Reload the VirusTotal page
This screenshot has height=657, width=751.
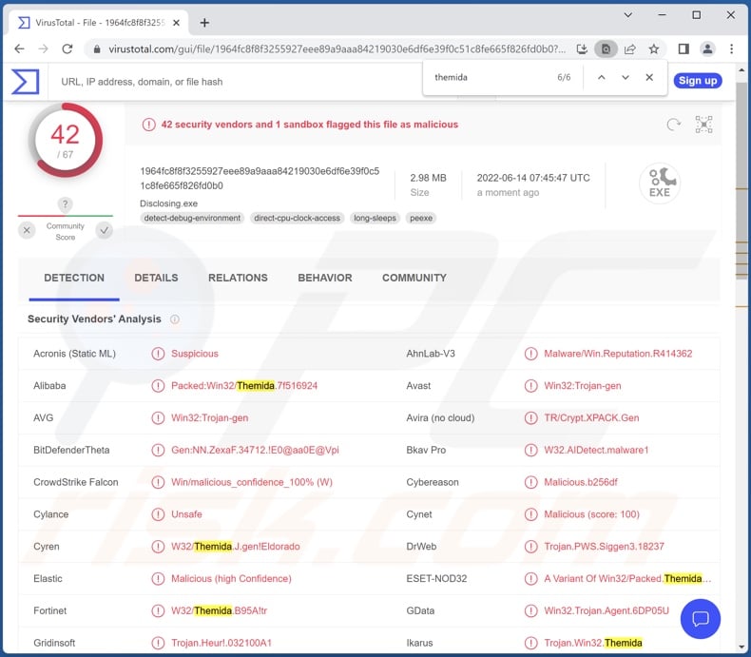pyautogui.click(x=67, y=48)
